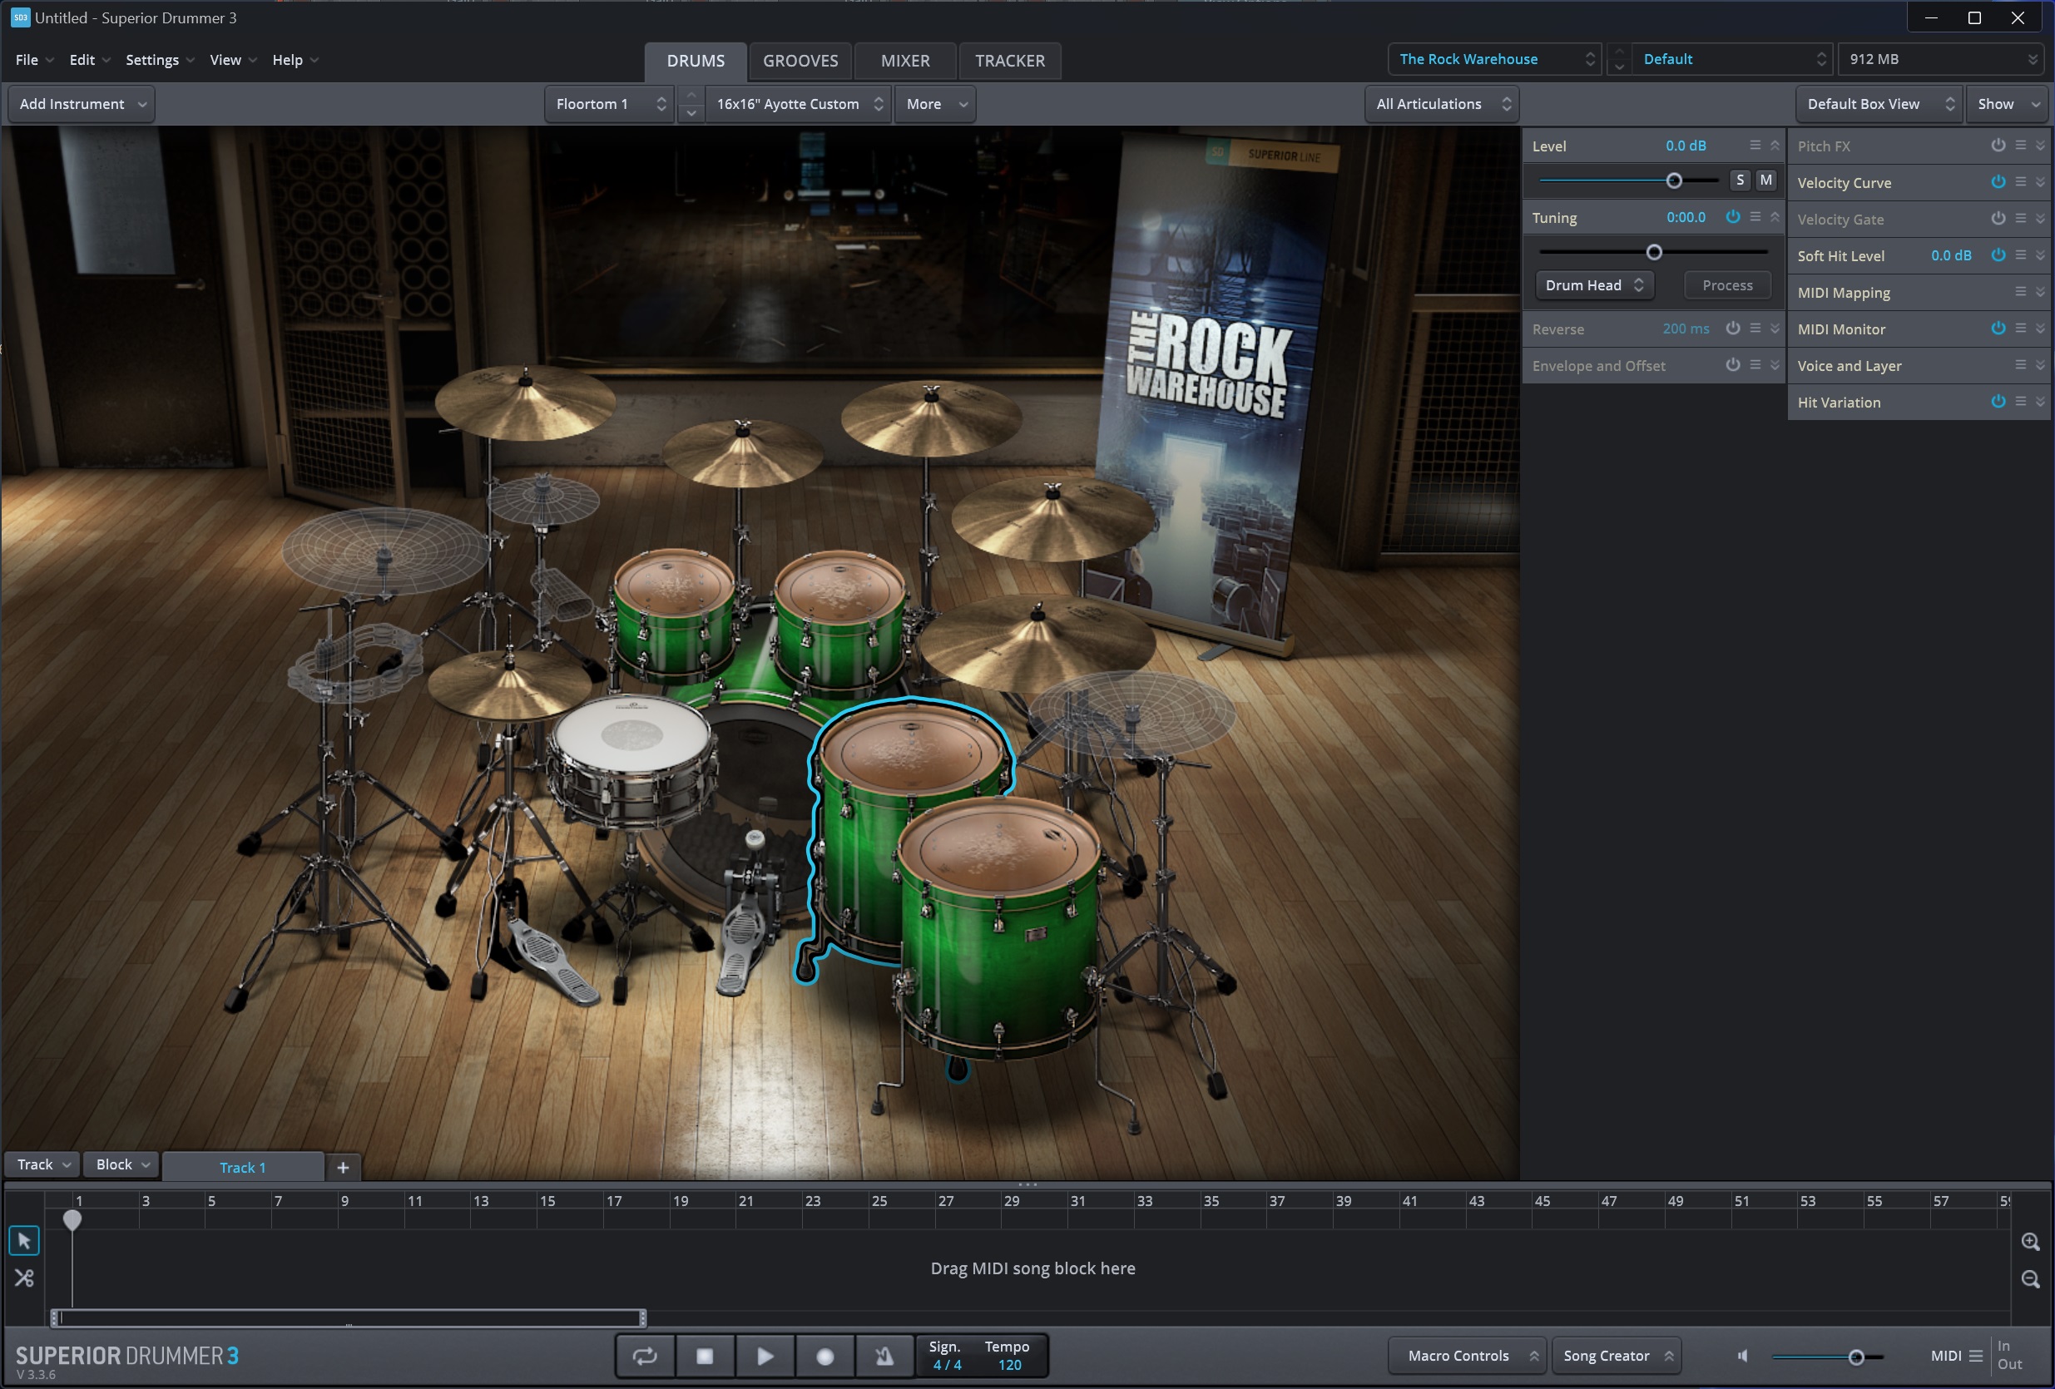This screenshot has height=1389, width=2055.
Task: Open Envelope and Offset menu icon
Action: (1755, 365)
